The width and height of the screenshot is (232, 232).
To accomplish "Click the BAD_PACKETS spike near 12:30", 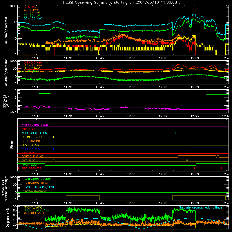I will point(195,168).
